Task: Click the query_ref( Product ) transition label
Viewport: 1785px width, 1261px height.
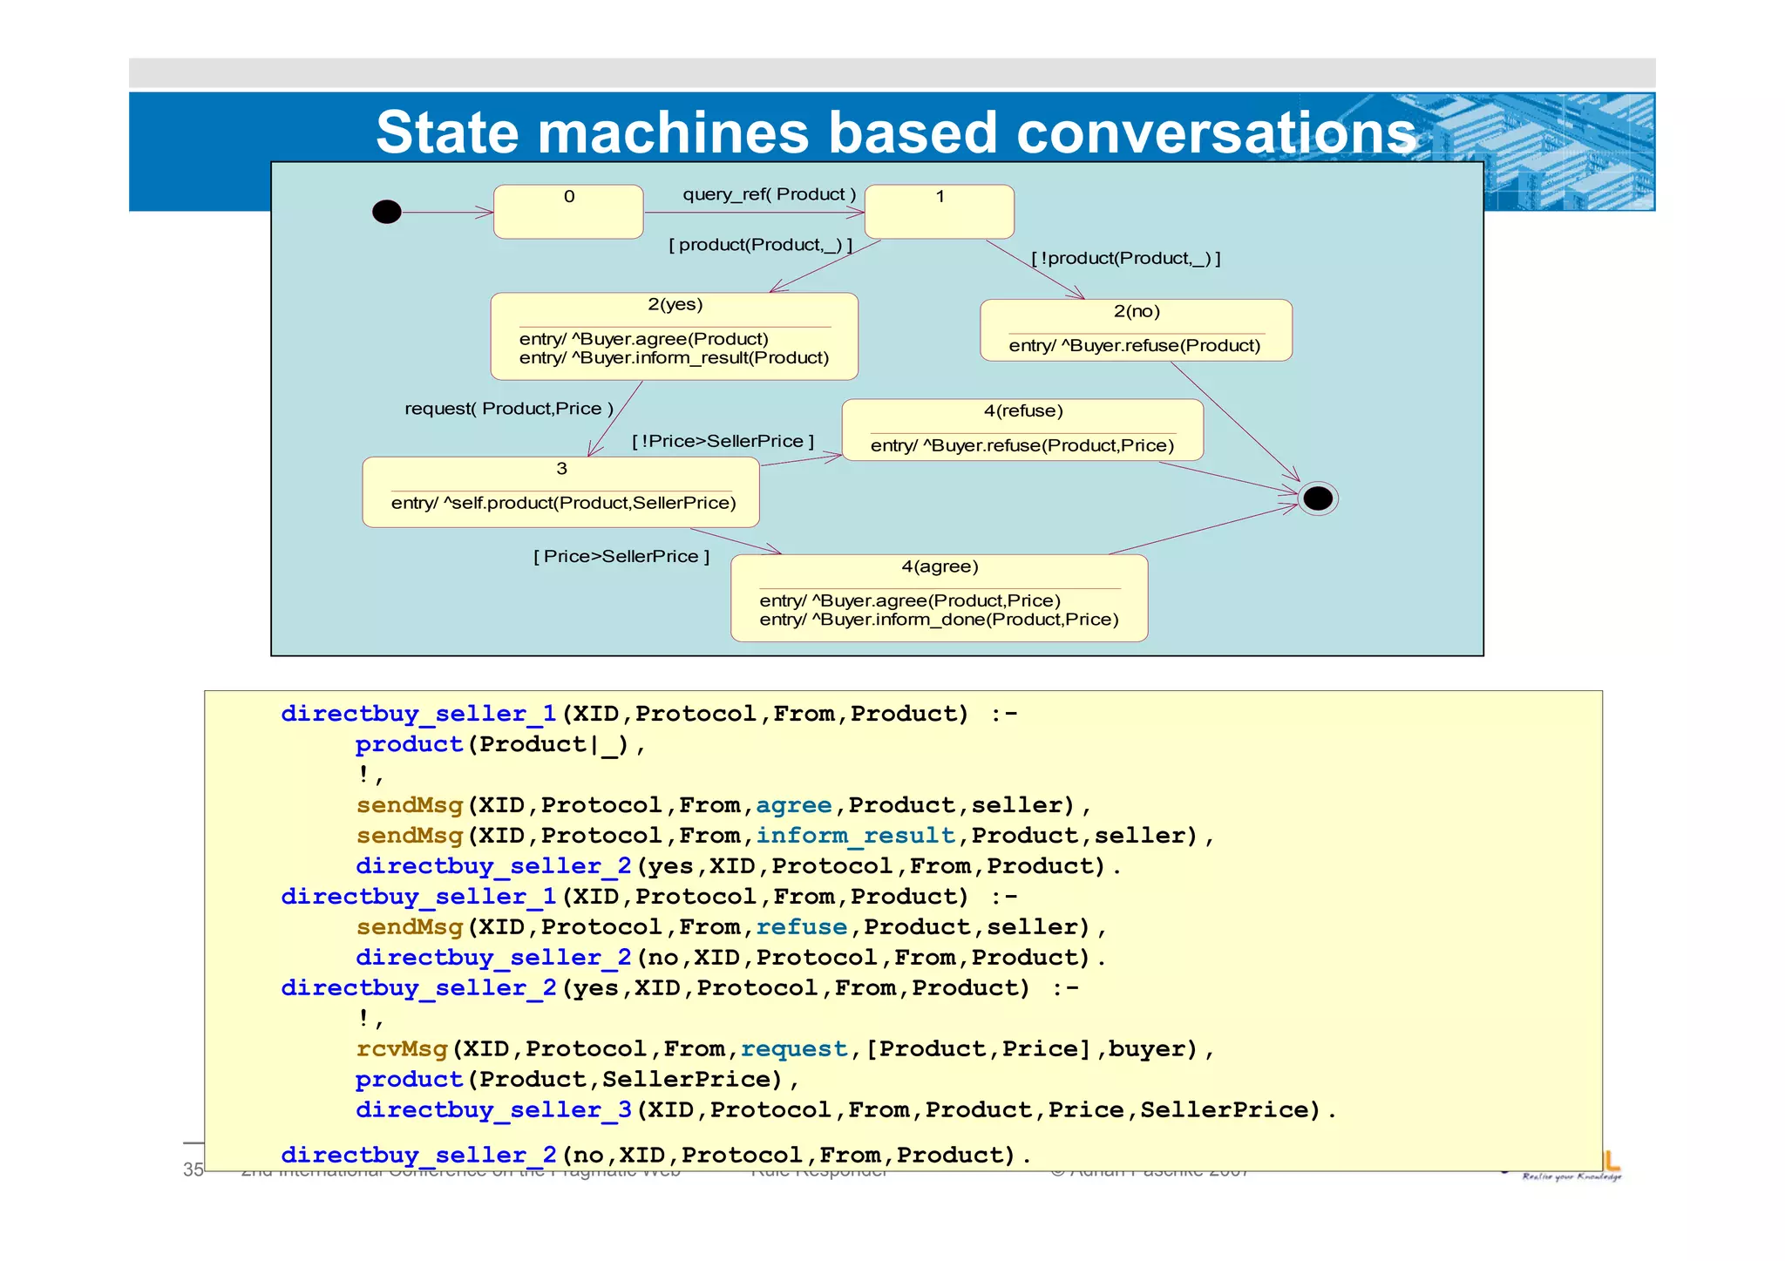Action: [x=769, y=194]
